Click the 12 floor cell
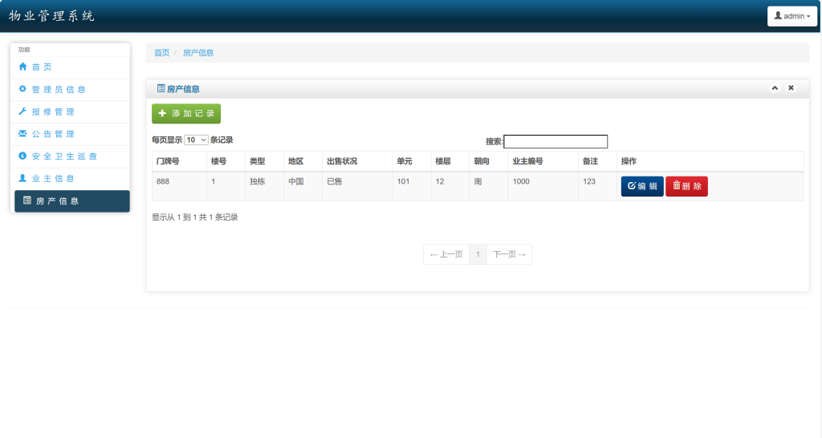This screenshot has height=438, width=822. tap(450, 186)
